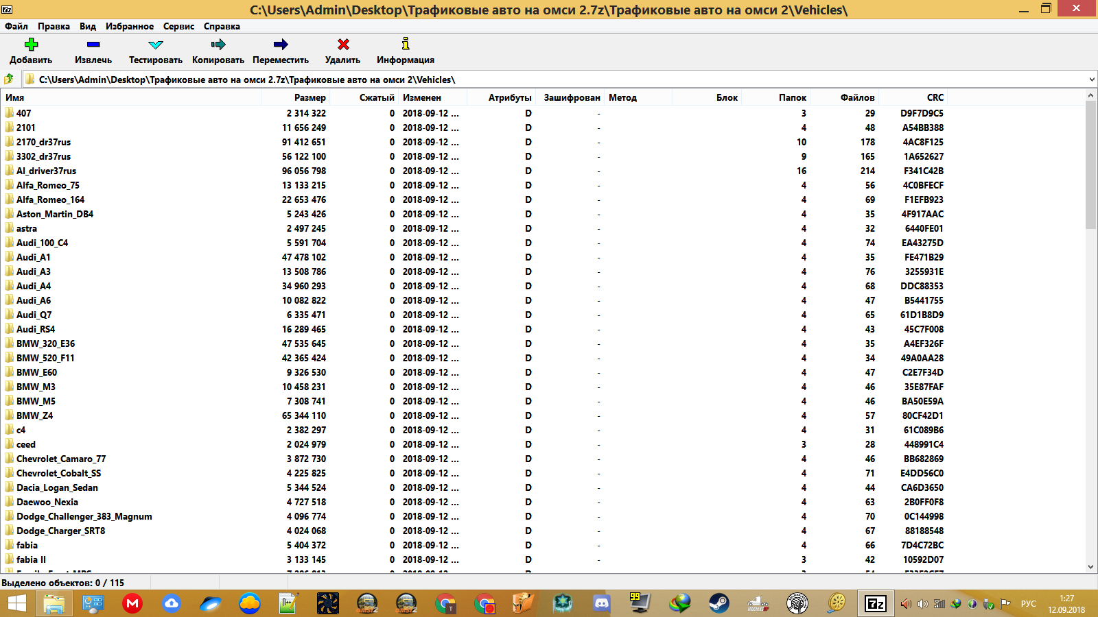Open the Вид menu

88,26
